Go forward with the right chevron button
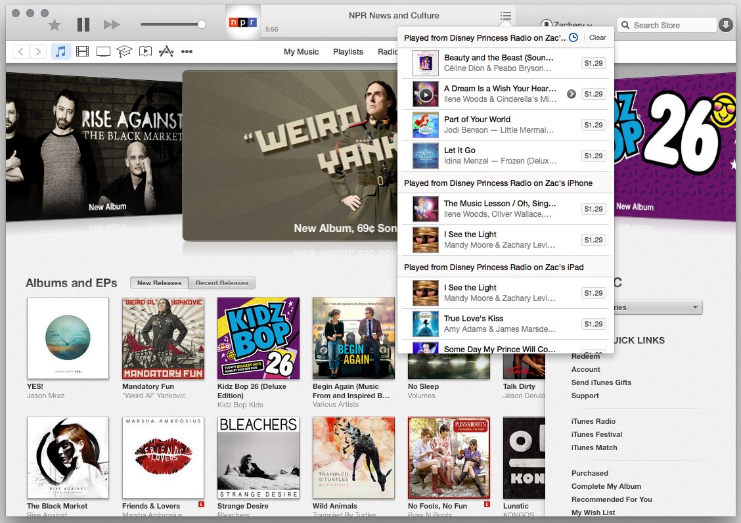 point(38,51)
